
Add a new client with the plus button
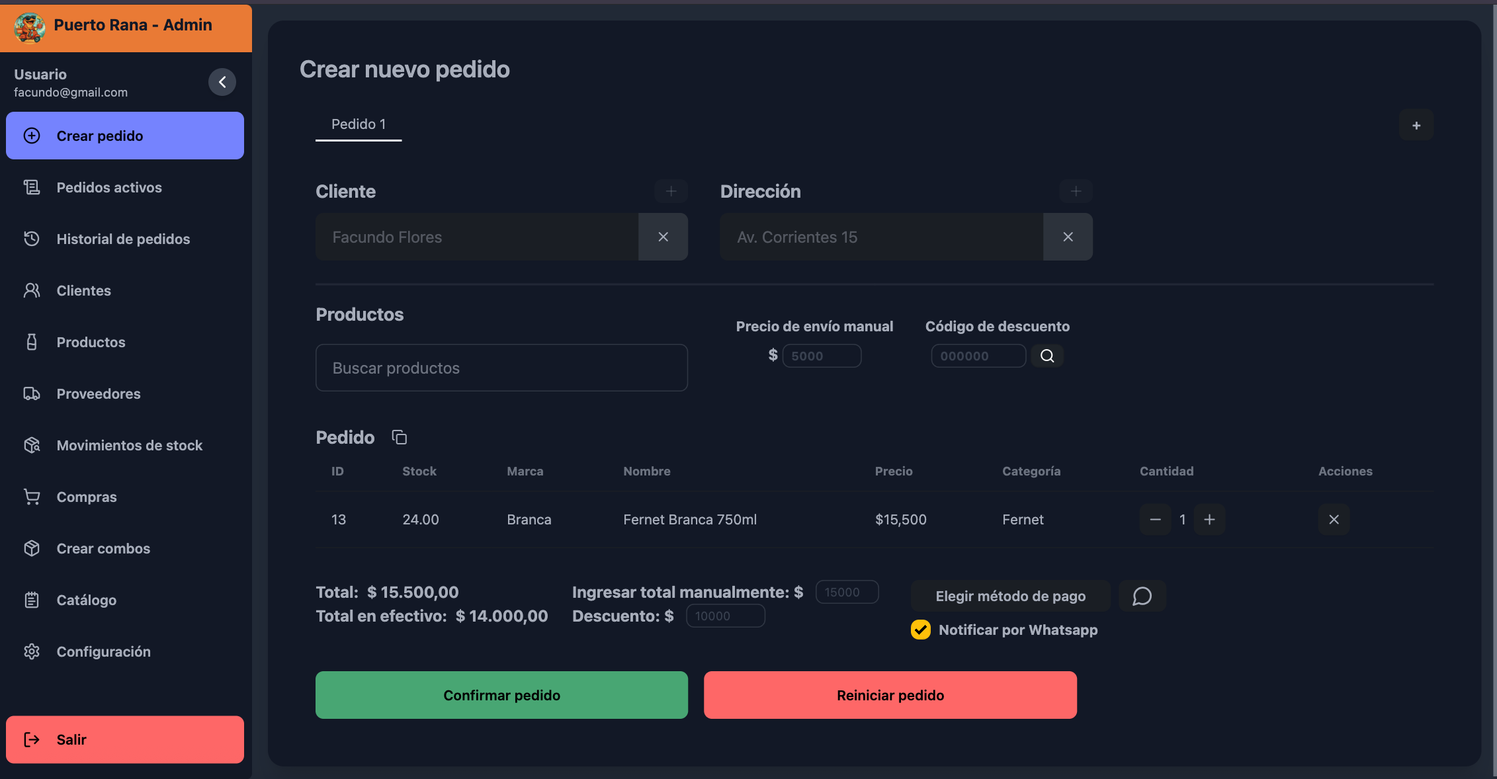tap(670, 191)
